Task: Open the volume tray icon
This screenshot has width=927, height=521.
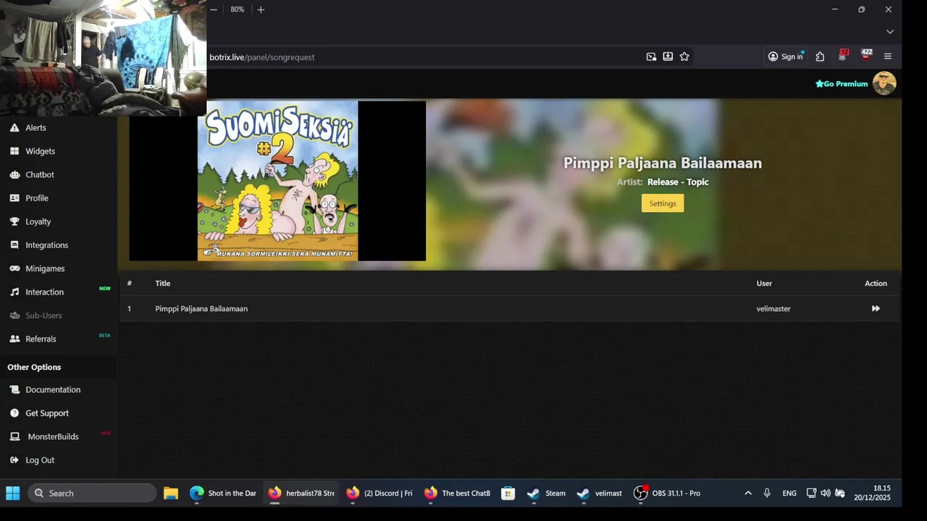Action: [x=826, y=494]
